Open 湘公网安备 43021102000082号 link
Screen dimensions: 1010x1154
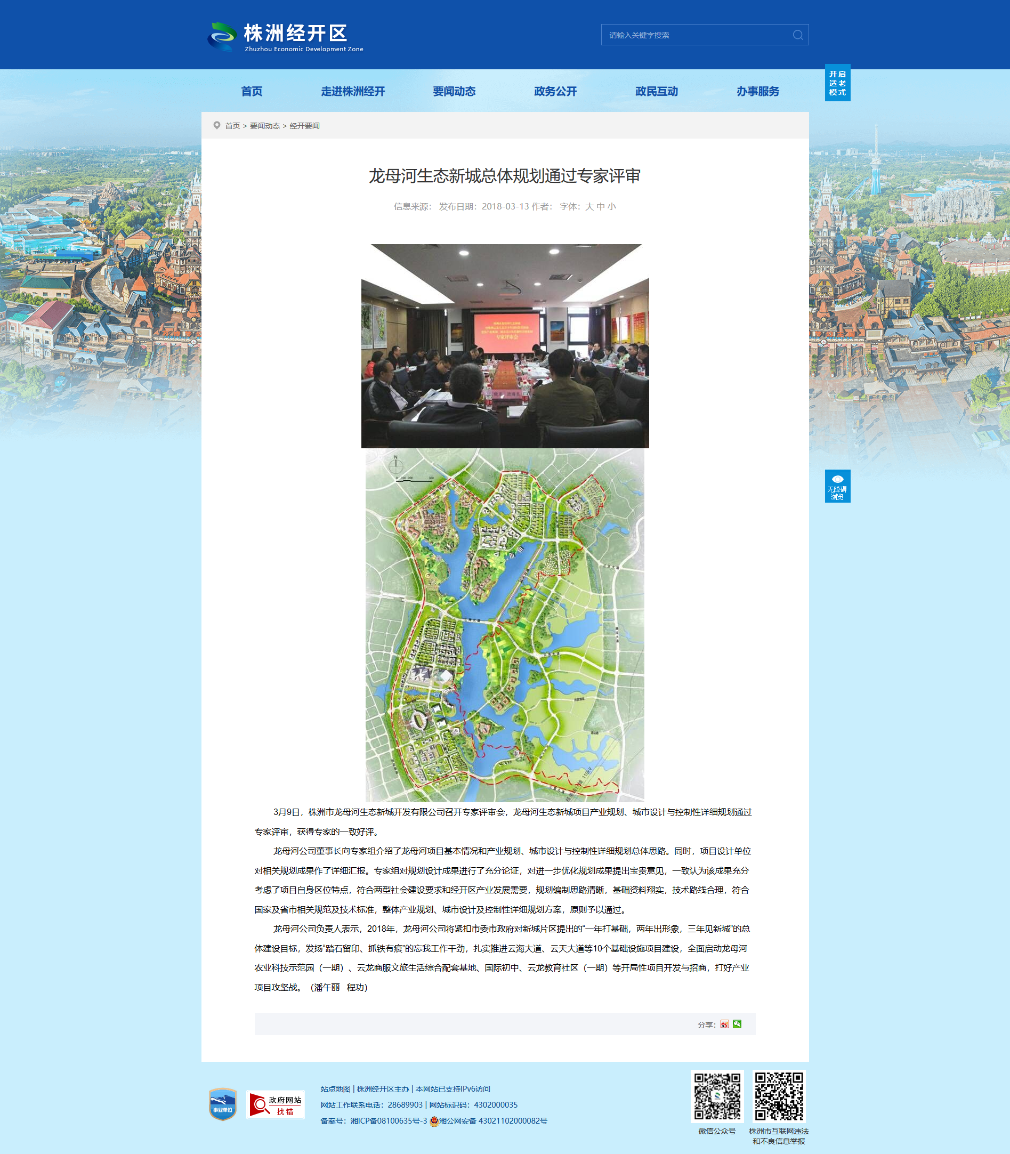(x=493, y=1121)
